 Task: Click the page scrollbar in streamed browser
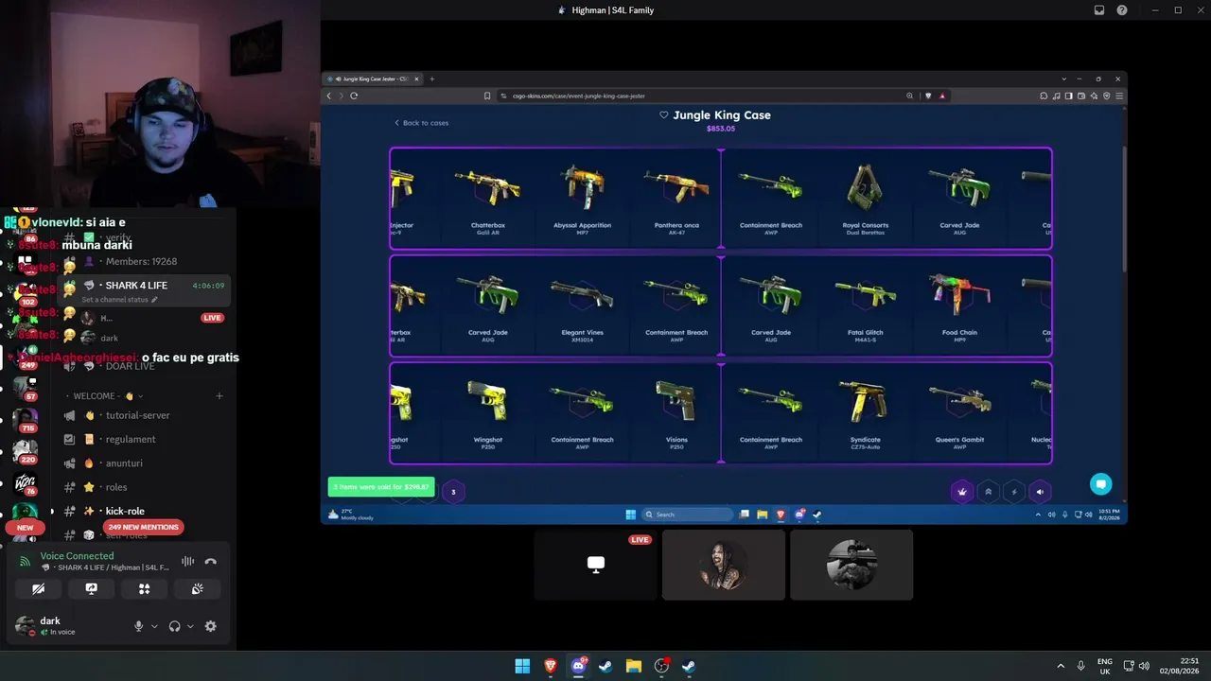(x=1124, y=208)
